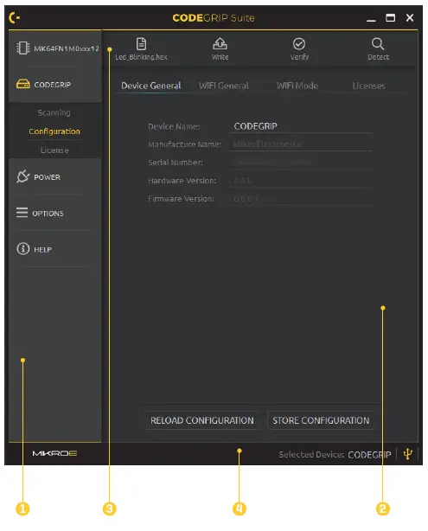
Task: Select Configuration in the CODEGRIP submenu
Action: [x=54, y=131]
